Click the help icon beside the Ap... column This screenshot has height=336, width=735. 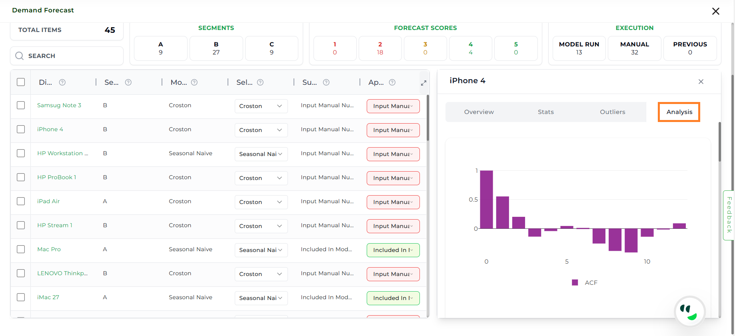[392, 82]
